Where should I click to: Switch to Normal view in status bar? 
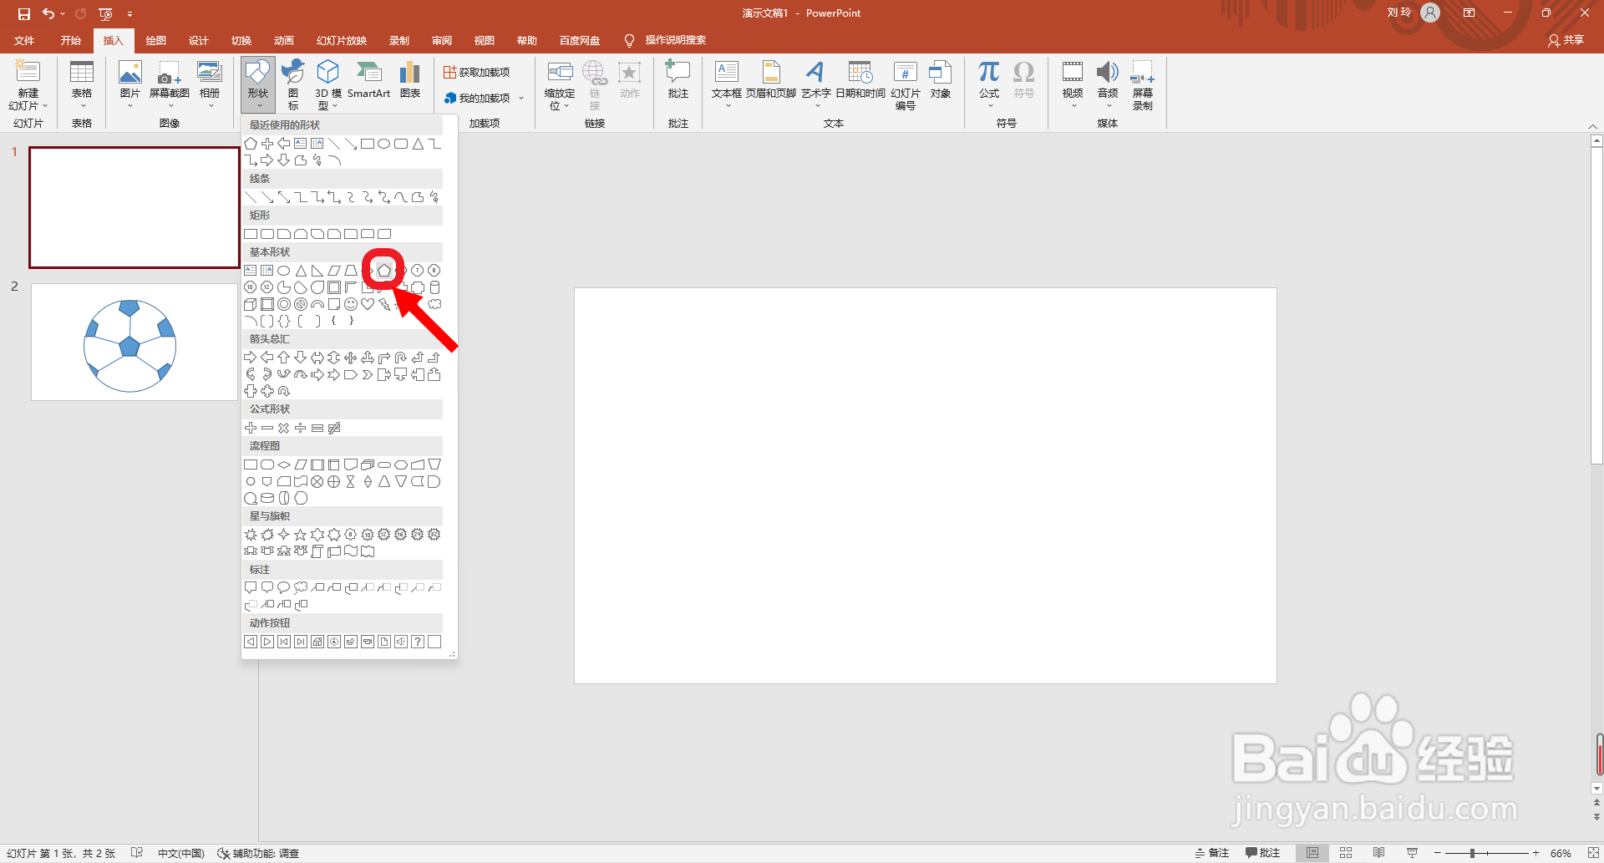(1312, 853)
